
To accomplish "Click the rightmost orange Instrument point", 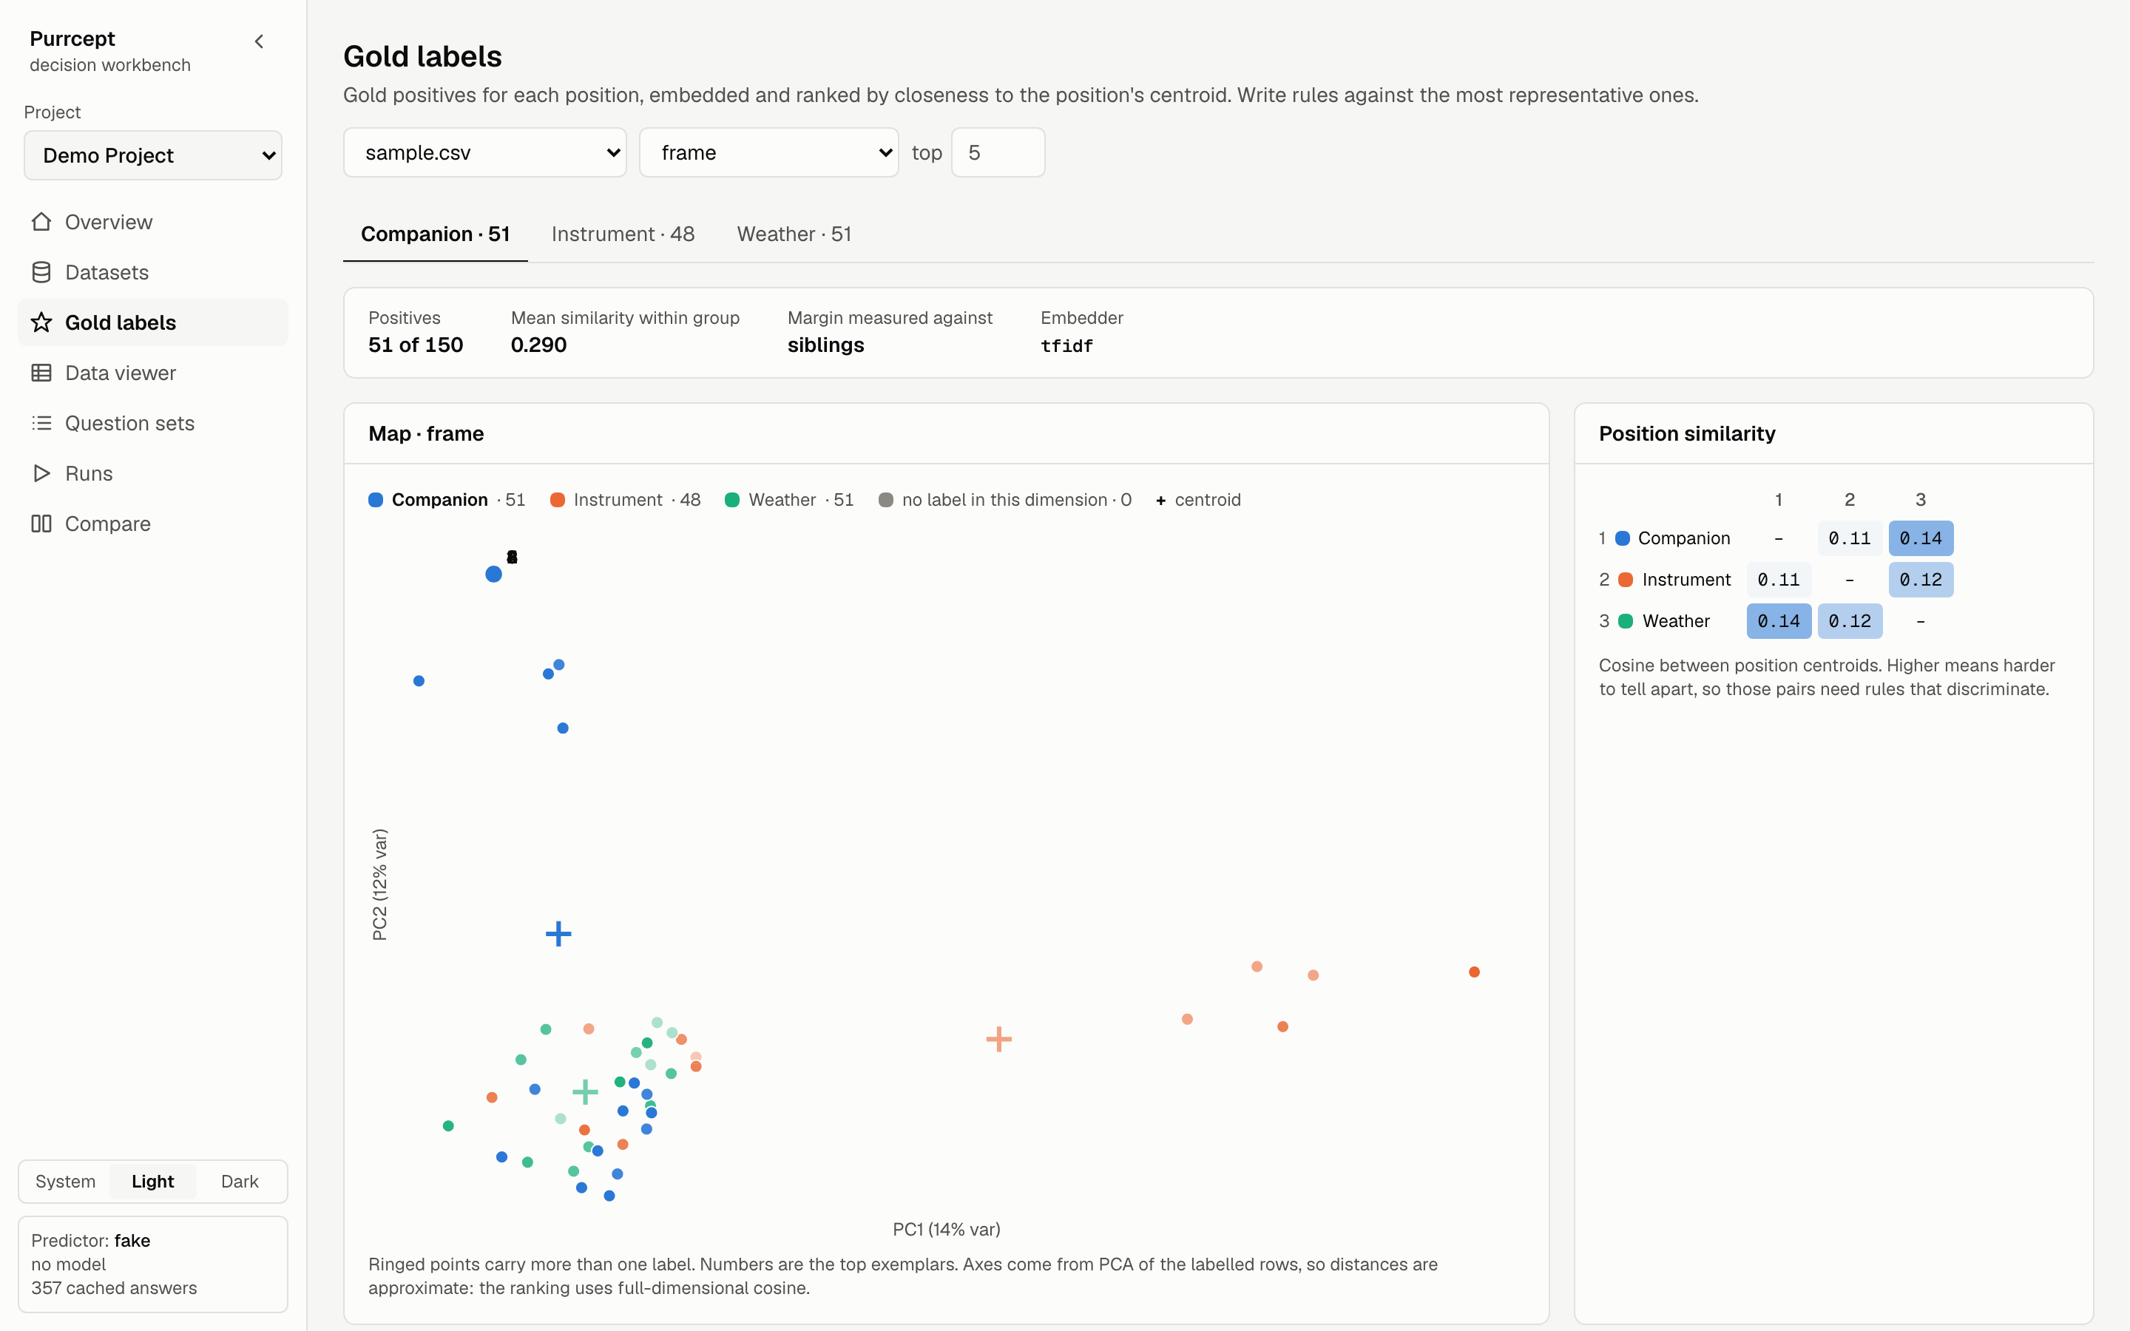I will (1474, 972).
